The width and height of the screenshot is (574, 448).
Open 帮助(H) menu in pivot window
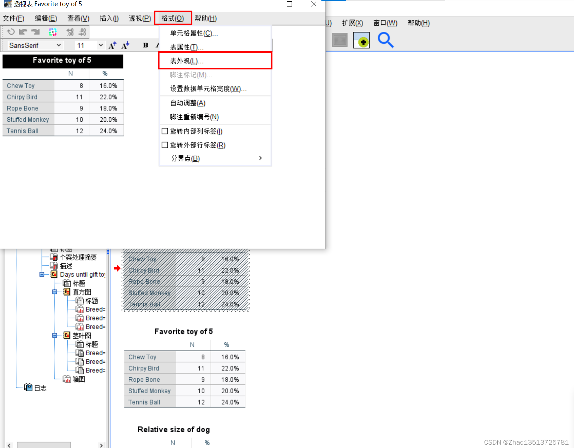coord(206,18)
